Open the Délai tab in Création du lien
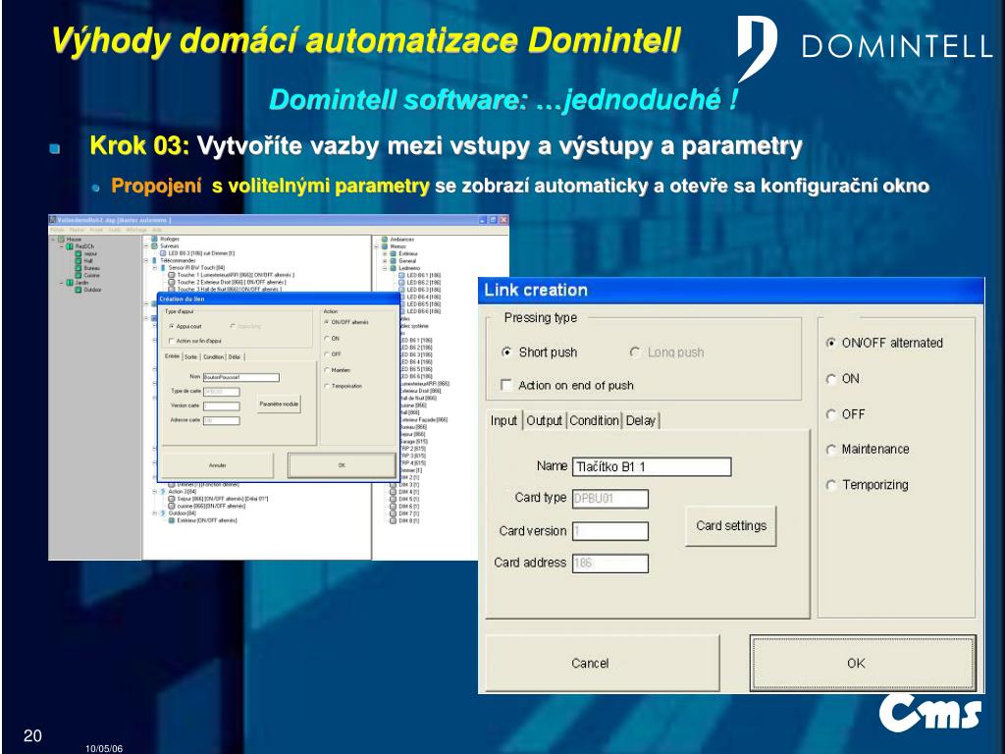Image resolution: width=1005 pixels, height=754 pixels. pyautogui.click(x=235, y=357)
